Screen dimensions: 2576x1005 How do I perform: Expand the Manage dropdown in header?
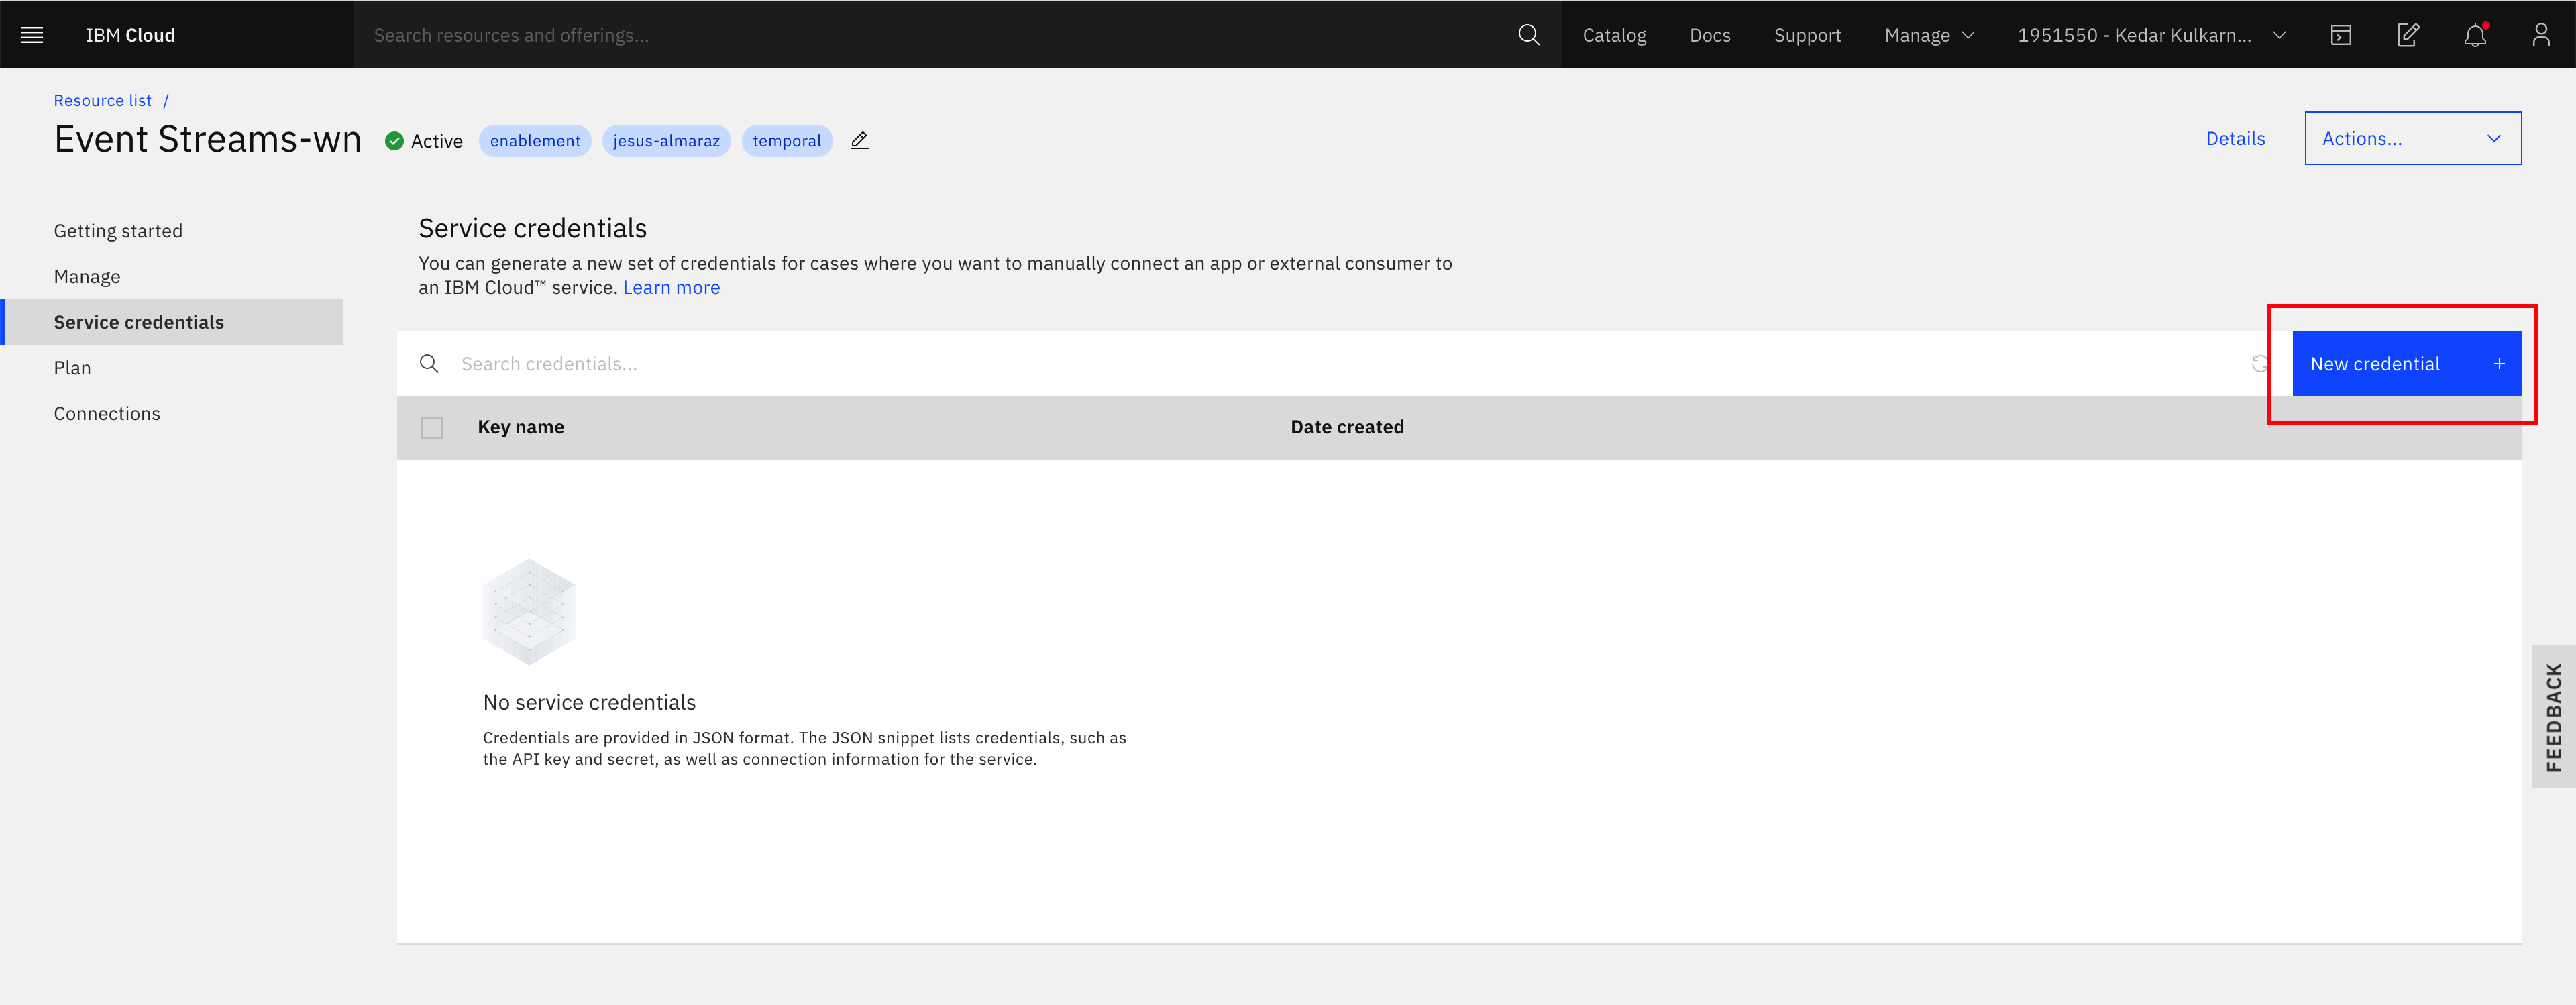pos(1929,35)
